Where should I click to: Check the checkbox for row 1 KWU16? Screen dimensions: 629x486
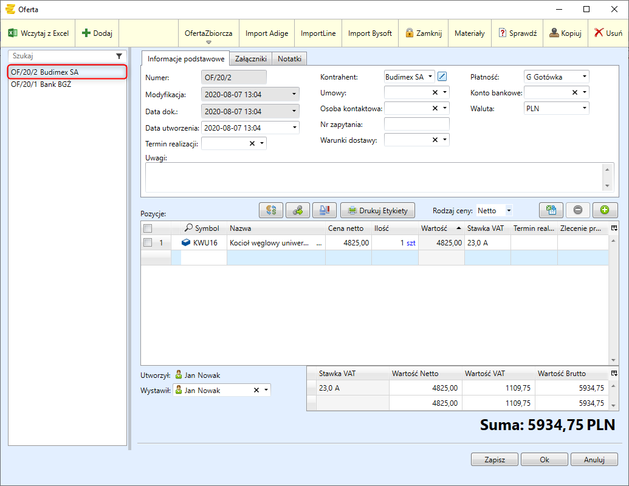point(147,242)
